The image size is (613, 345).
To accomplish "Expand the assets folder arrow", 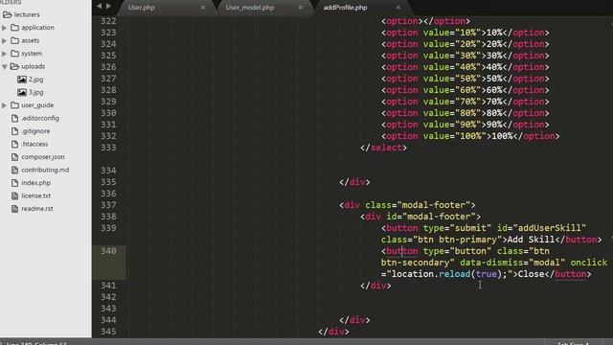I will (x=4, y=40).
